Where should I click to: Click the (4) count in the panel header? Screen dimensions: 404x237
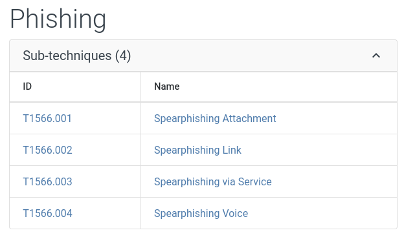[123, 56]
